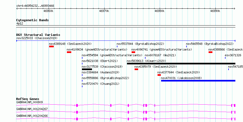
Task: Select the nsv6389148 red variant bar
Action: point(51,46)
